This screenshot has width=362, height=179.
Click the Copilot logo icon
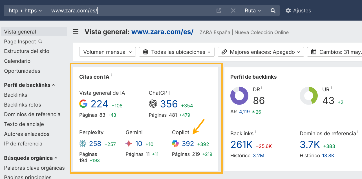coord(175,144)
